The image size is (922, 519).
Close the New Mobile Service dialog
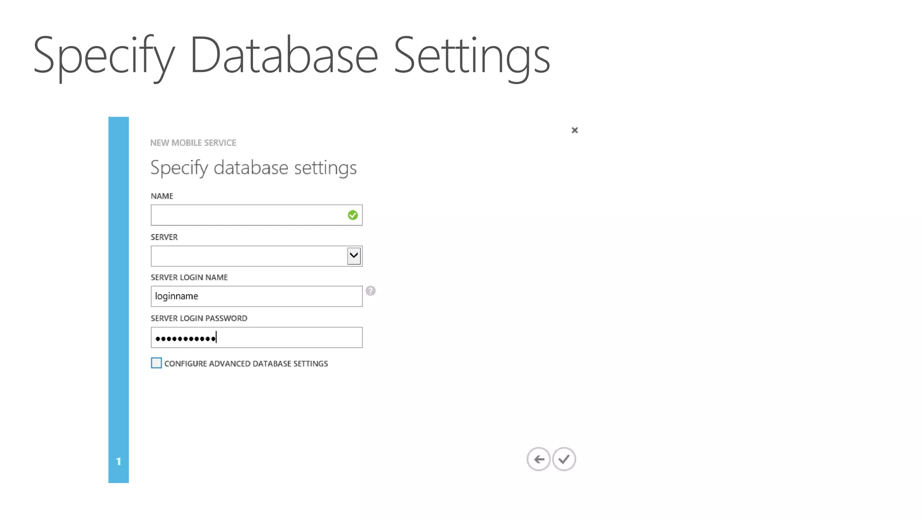coord(574,130)
